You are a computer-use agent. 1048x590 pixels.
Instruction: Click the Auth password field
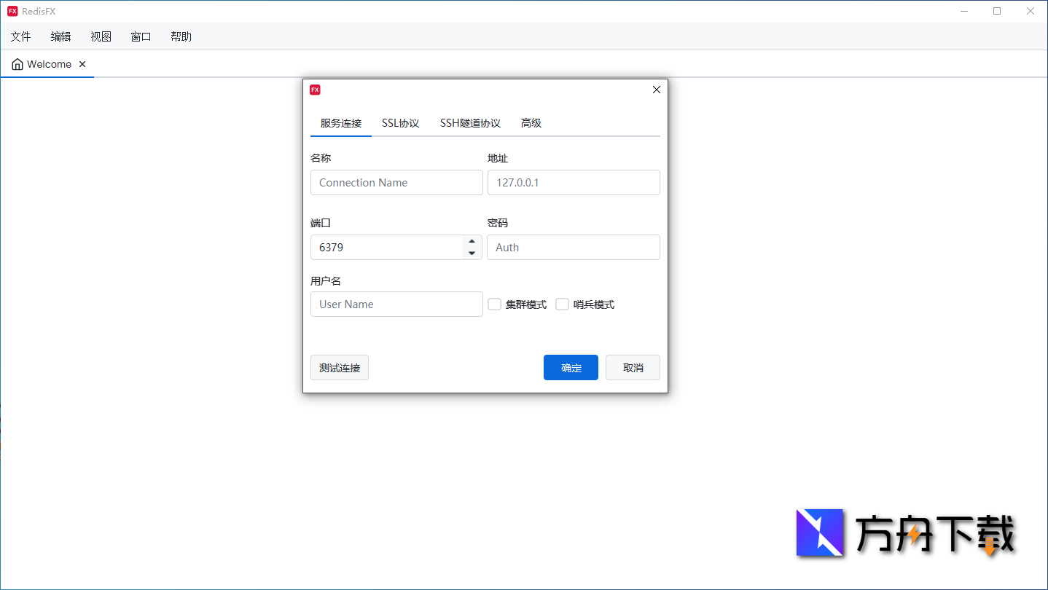[x=573, y=247]
